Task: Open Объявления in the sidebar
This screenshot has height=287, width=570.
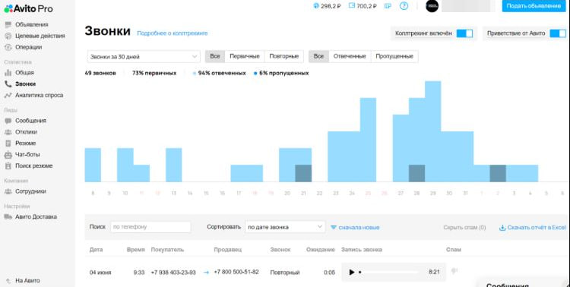Action: pyautogui.click(x=32, y=25)
